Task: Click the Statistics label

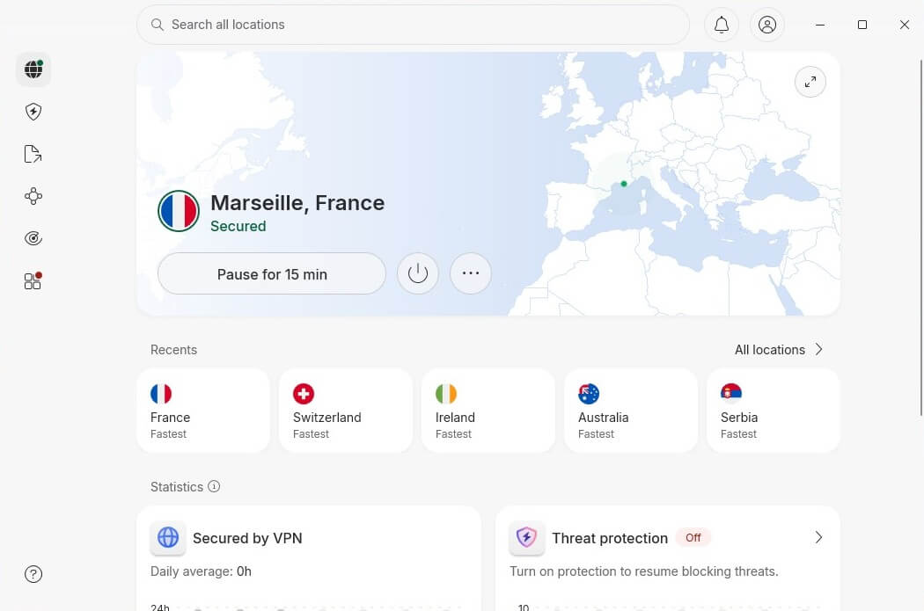Action: click(177, 487)
